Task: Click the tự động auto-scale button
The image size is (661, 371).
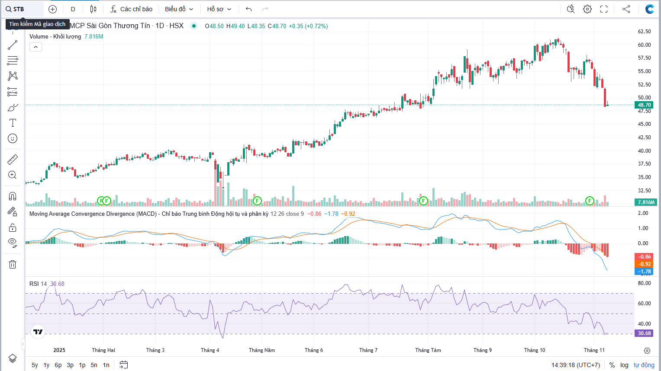Action: pyautogui.click(x=644, y=365)
